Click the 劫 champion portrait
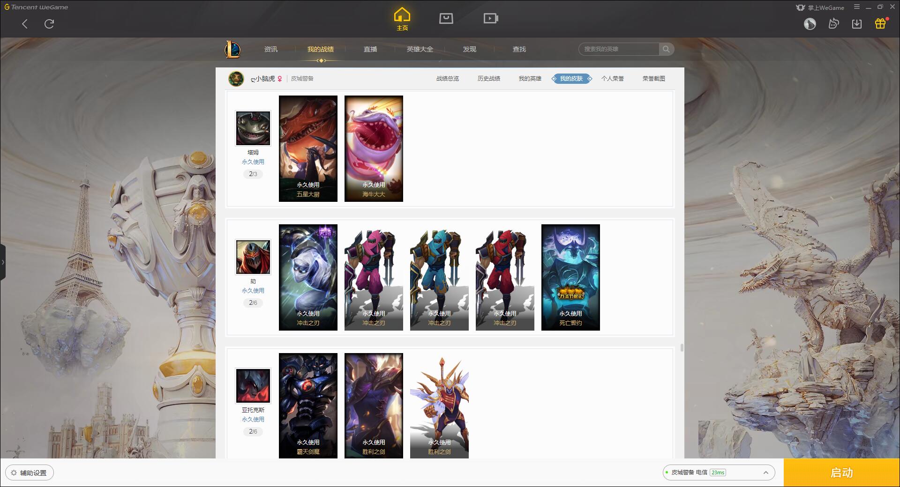 click(253, 257)
